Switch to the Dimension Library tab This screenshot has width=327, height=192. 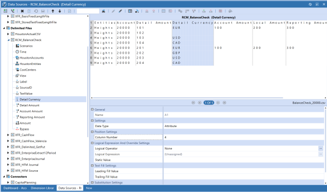coord(43,188)
